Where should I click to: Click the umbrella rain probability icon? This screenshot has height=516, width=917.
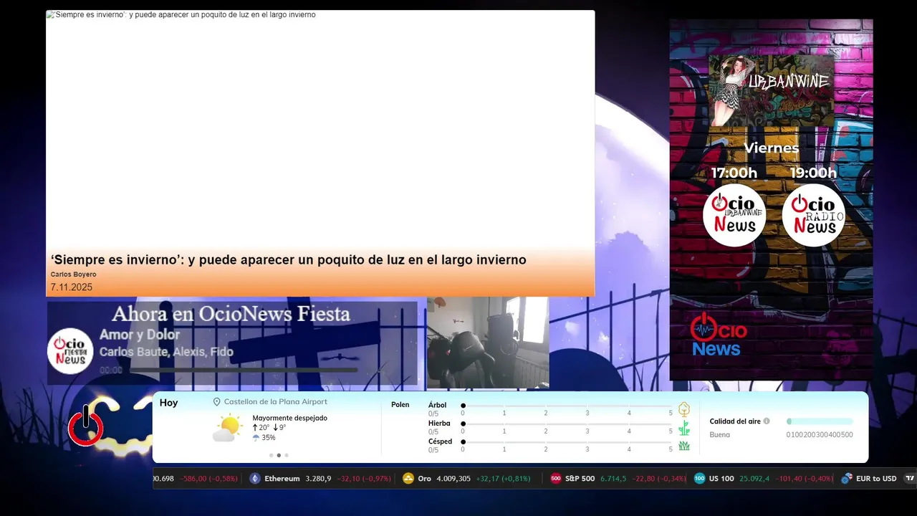tap(256, 438)
